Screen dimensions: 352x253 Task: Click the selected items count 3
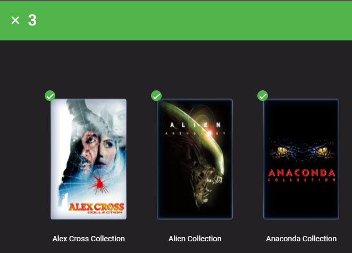[x=32, y=20]
